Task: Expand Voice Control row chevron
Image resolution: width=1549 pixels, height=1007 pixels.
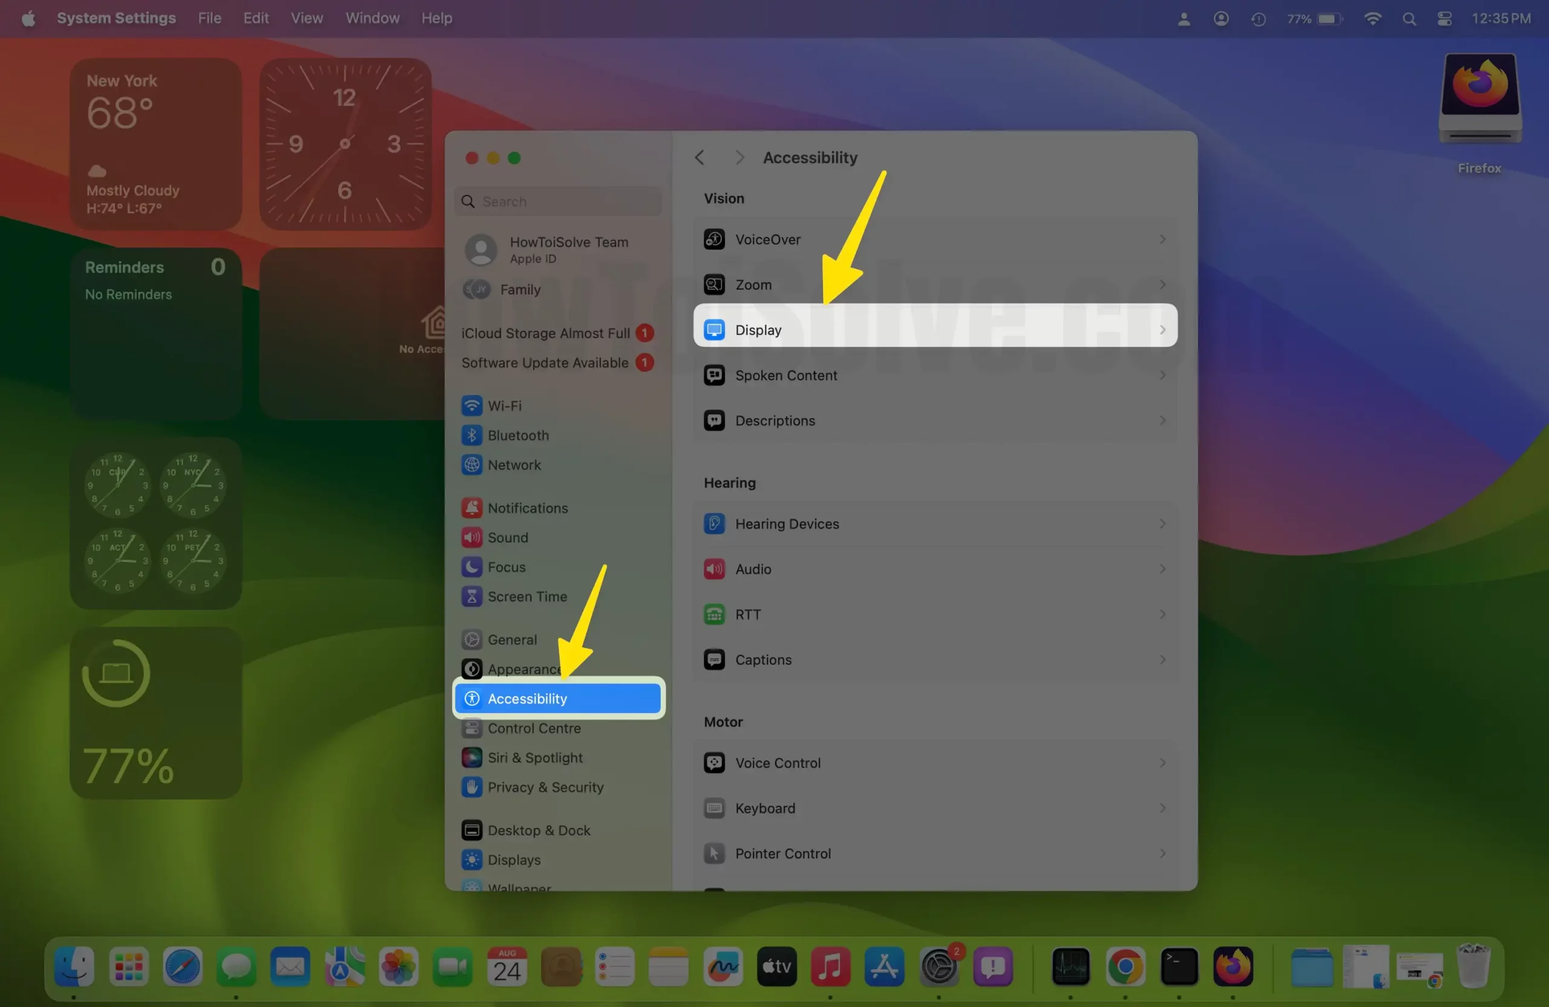Action: pyautogui.click(x=1162, y=763)
